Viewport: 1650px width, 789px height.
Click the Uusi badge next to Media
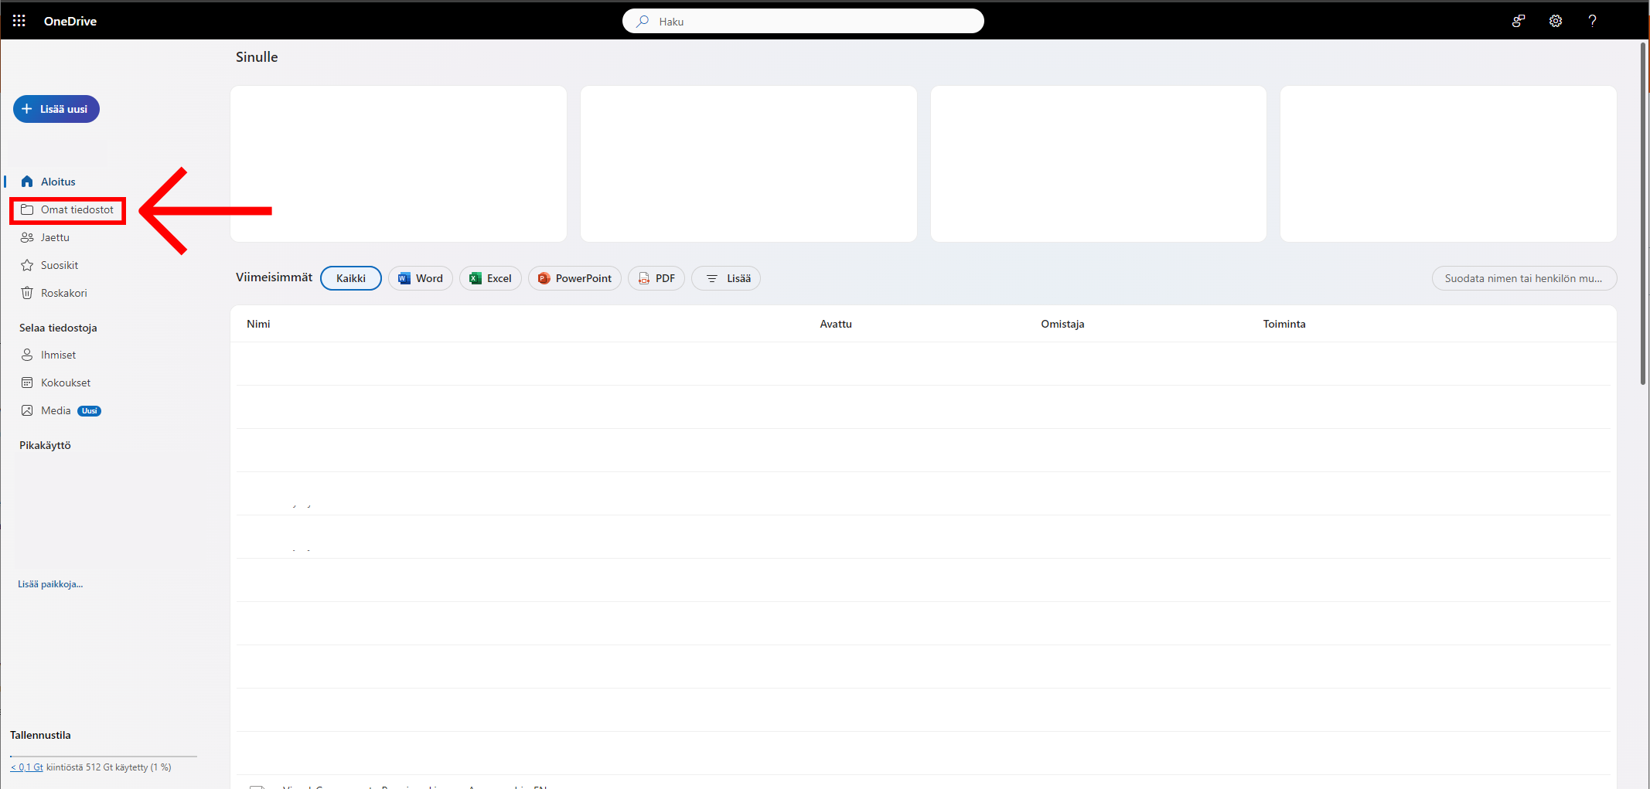tap(90, 411)
